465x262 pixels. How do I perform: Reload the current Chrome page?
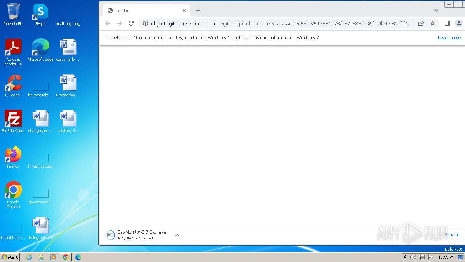tap(131, 23)
